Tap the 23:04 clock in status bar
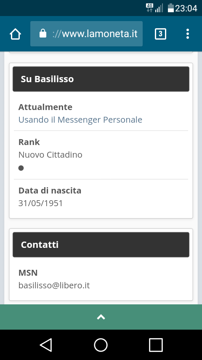This screenshot has width=202, height=360. pos(186,8)
